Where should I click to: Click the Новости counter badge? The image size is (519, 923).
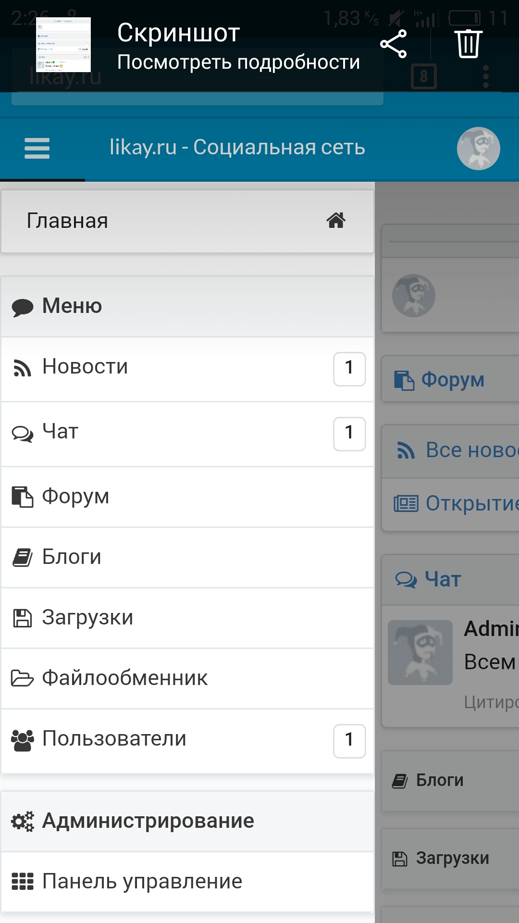pos(349,369)
